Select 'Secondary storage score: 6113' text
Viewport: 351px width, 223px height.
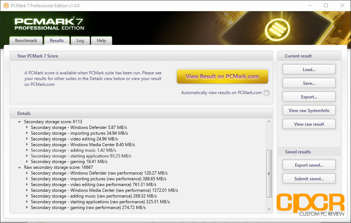click(x=53, y=122)
